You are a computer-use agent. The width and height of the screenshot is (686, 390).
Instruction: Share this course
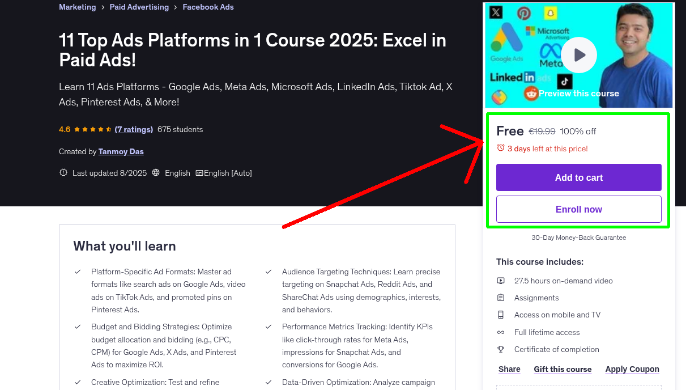[509, 369]
